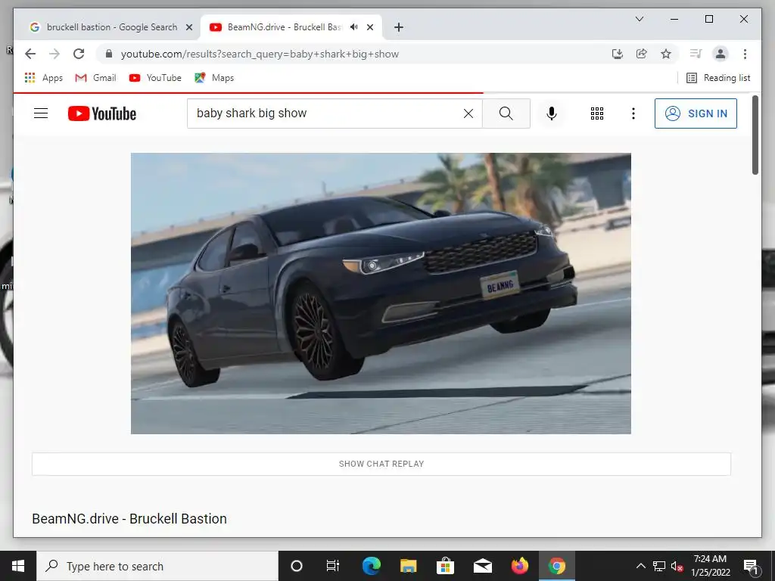Reload the YouTube page

click(79, 54)
